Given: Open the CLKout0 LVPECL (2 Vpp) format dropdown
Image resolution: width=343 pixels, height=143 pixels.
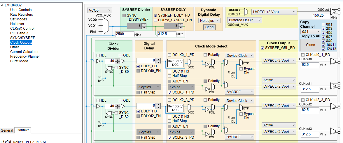Looking at the screenshot, I should point(279,61).
